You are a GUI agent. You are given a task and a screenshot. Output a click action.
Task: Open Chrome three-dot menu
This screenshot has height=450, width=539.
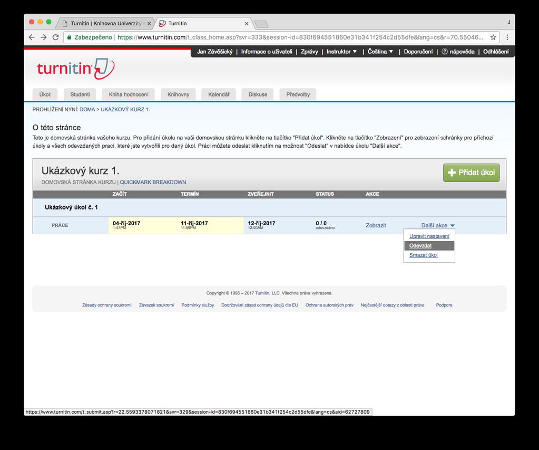(507, 37)
